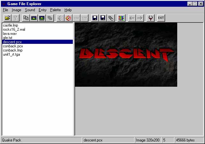Image resolution: width=205 pixels, height=144 pixels.
Task: Click the greyed speaker play sound icon
Action: 60,18
